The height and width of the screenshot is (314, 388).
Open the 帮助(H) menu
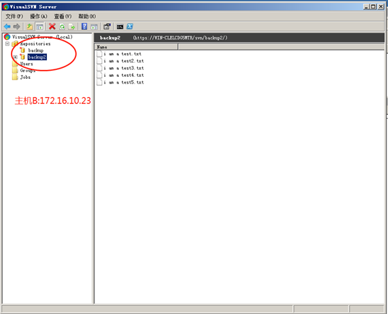pos(87,16)
